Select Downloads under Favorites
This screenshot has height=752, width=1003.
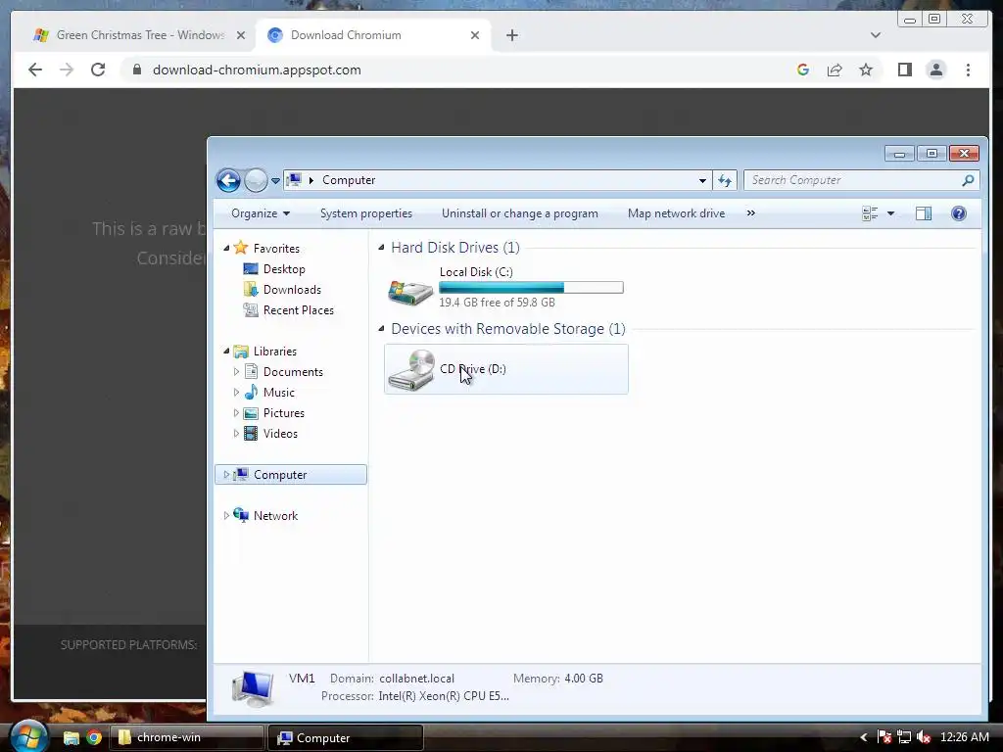coord(292,290)
